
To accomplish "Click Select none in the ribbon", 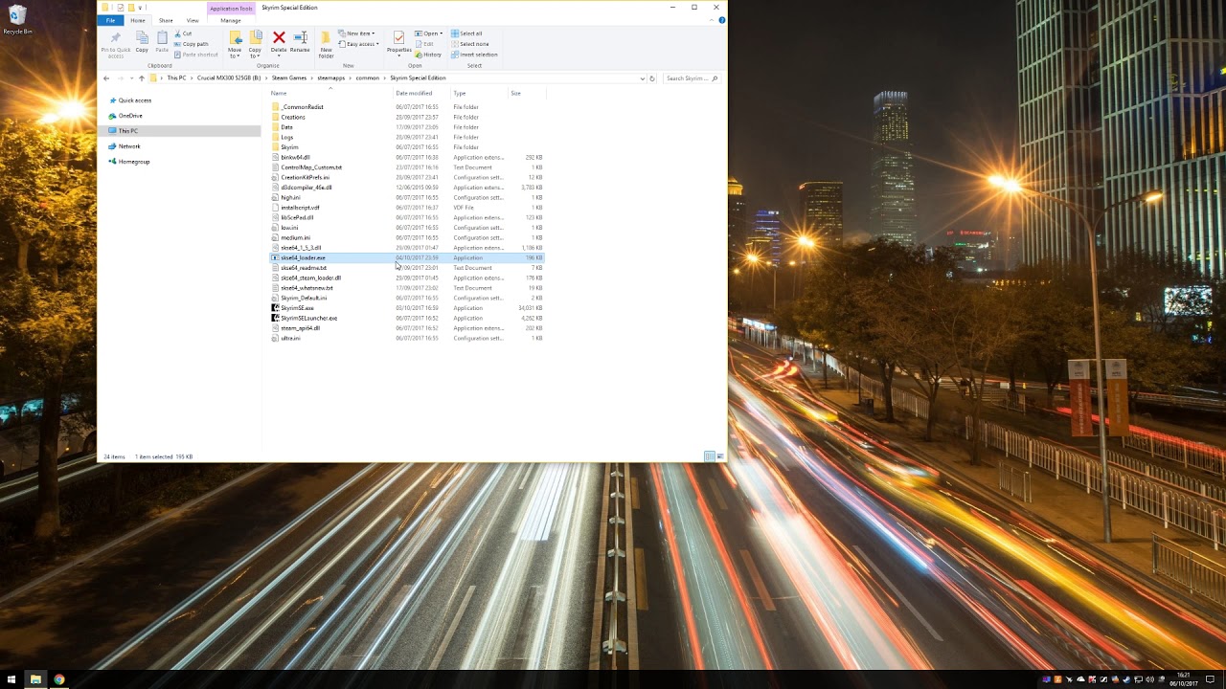I will click(x=469, y=44).
